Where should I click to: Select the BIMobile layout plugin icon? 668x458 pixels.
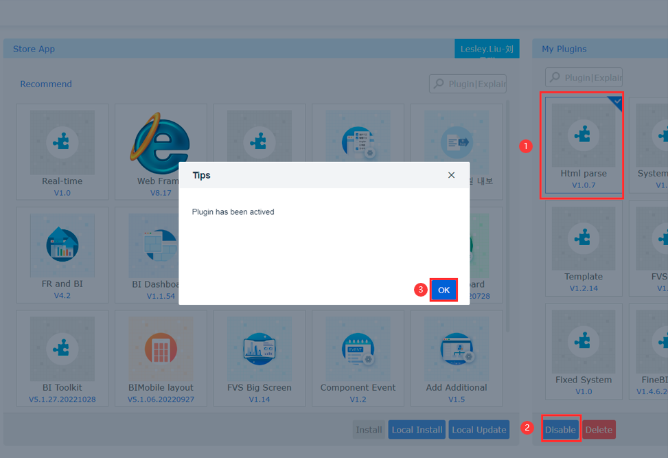(x=161, y=348)
